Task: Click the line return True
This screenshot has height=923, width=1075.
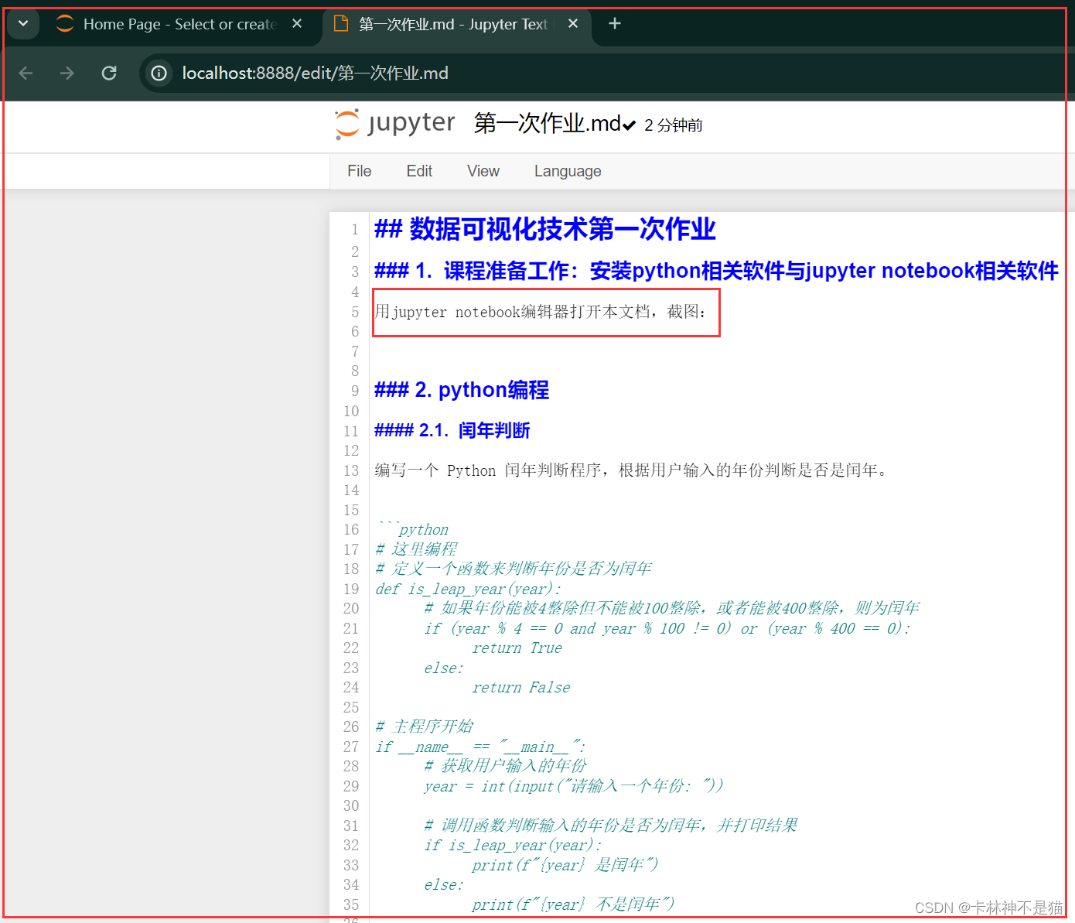Action: pyautogui.click(x=517, y=648)
